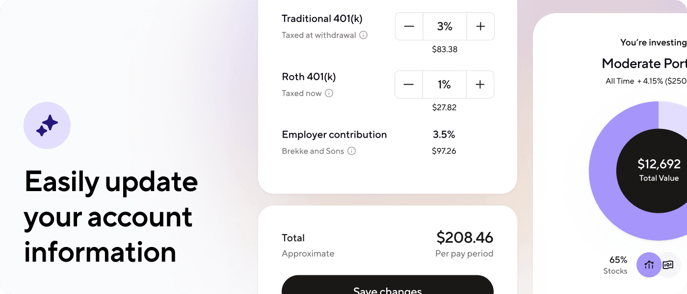Click the Traditional 401(k) 3% value field
This screenshot has height=294, width=687.
445,26
